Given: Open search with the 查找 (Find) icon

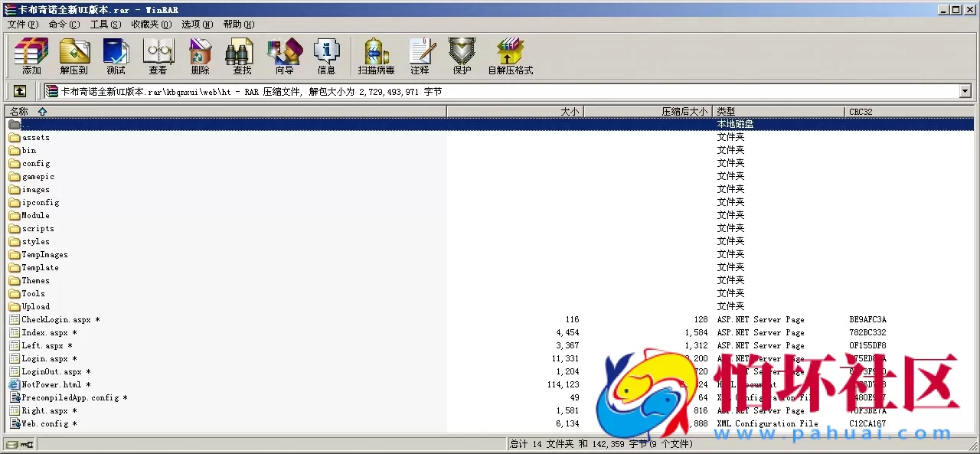Looking at the screenshot, I should pos(240,54).
